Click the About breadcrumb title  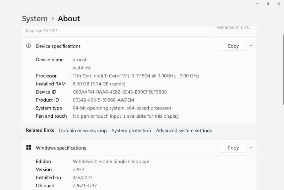pos(69,18)
